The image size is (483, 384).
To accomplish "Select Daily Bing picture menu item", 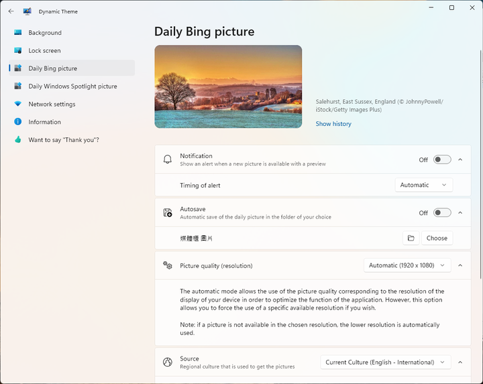I will click(72, 68).
